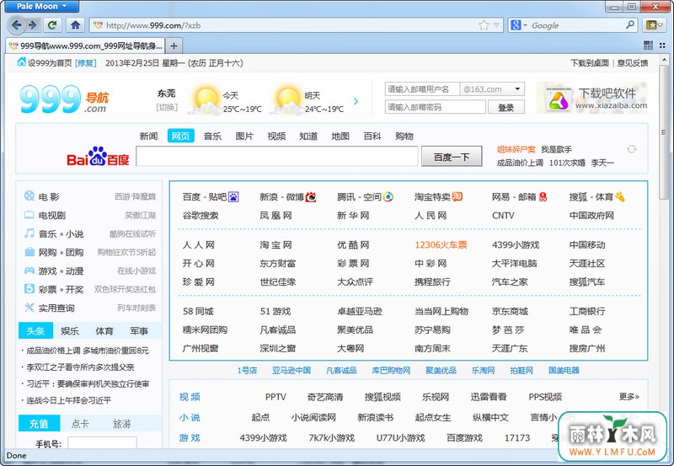Open the bookmarks menu button
674x466 pixels.
[x=655, y=25]
